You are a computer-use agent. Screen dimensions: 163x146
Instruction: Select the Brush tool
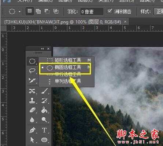click(x=45, y=91)
